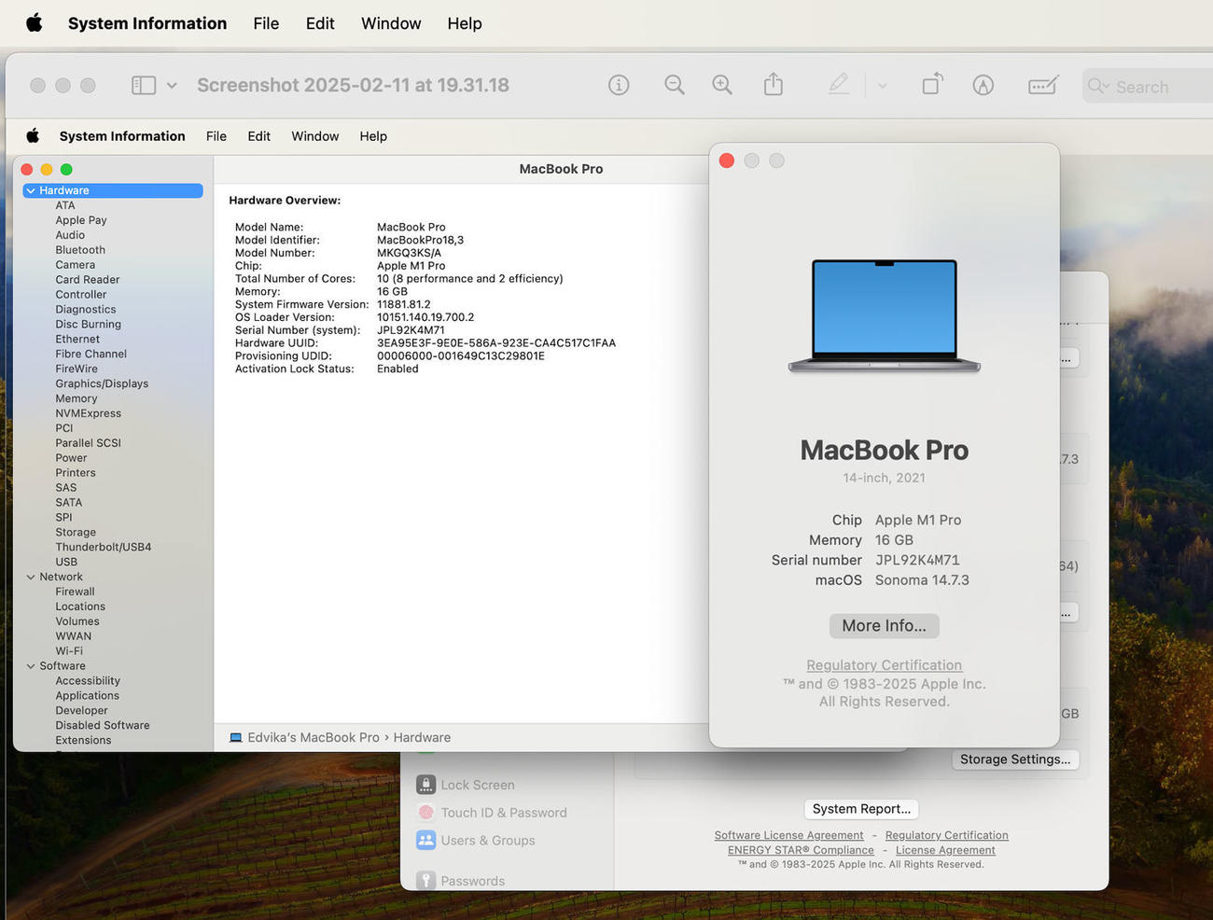Select Thunderbolt/USB4 in the sidebar
Screen dimensions: 1213x920
click(x=104, y=547)
